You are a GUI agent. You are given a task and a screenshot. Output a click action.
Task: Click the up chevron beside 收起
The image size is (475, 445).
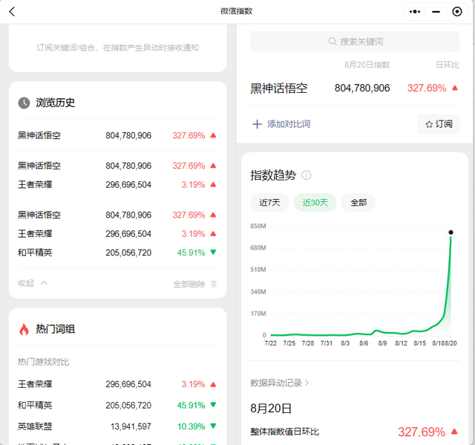44,283
